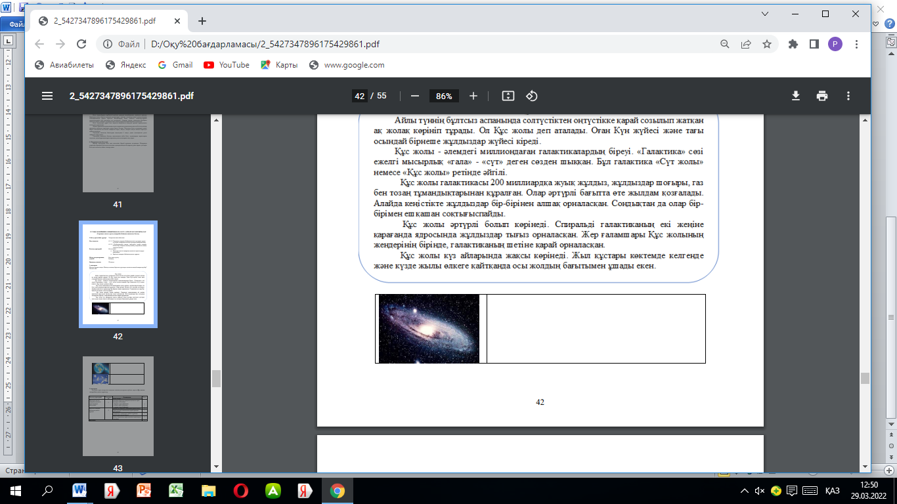Open the Карты bookmark
This screenshot has height=504, width=897.
[x=279, y=65]
